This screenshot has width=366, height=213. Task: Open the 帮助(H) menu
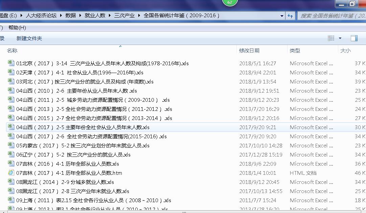(x=17, y=28)
